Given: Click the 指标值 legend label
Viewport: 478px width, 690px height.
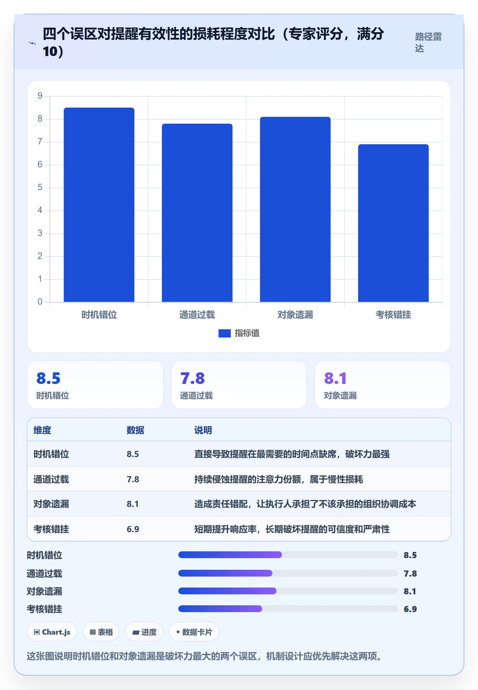Looking at the screenshot, I should pos(247,333).
